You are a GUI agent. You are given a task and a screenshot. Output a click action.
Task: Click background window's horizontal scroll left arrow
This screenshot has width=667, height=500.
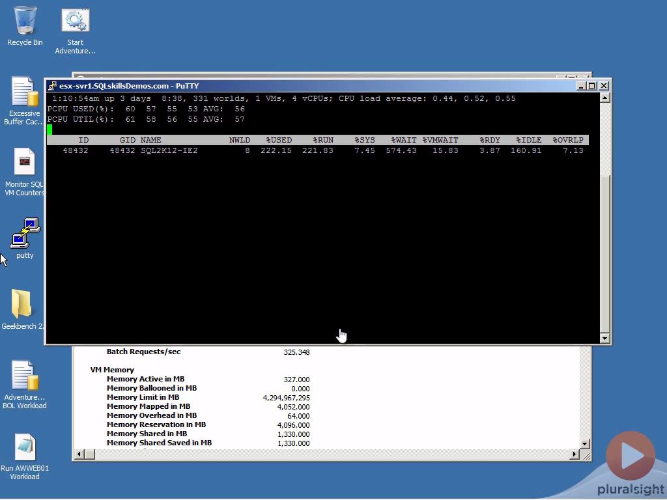tap(79, 454)
